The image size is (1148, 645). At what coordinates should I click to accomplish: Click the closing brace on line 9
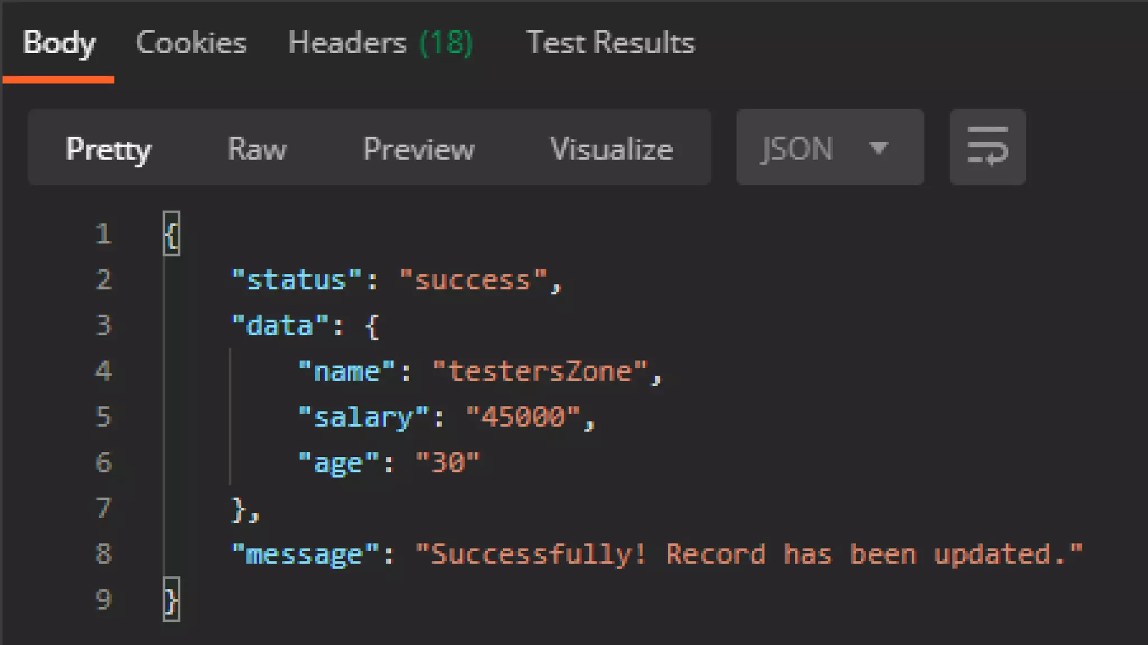point(172,600)
